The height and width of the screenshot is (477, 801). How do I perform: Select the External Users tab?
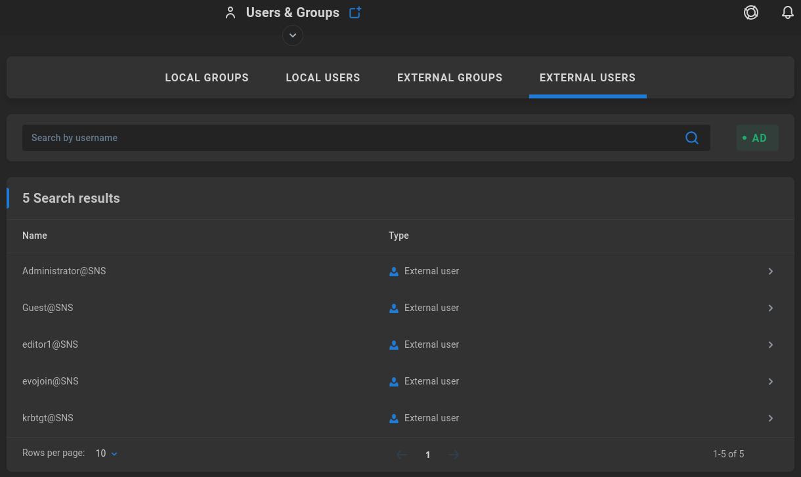click(588, 77)
